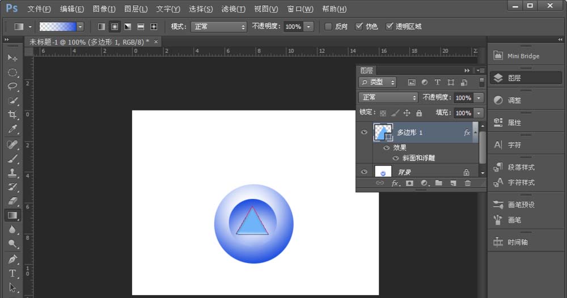Select the Move tool
Viewport: 567px width, 298px height.
(12, 58)
